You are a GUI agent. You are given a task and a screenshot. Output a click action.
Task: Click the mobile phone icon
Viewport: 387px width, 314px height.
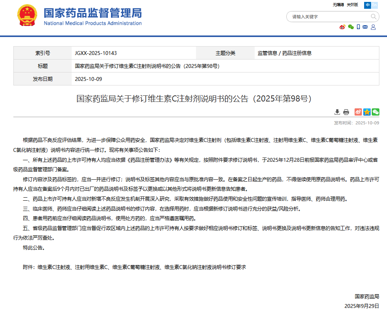(358, 27)
